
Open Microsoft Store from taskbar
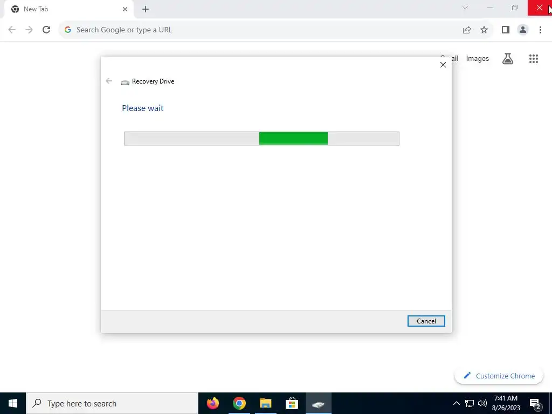pos(292,403)
